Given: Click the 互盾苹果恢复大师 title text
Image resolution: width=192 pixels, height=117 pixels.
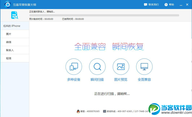Looking at the screenshot, I should tap(25, 5).
